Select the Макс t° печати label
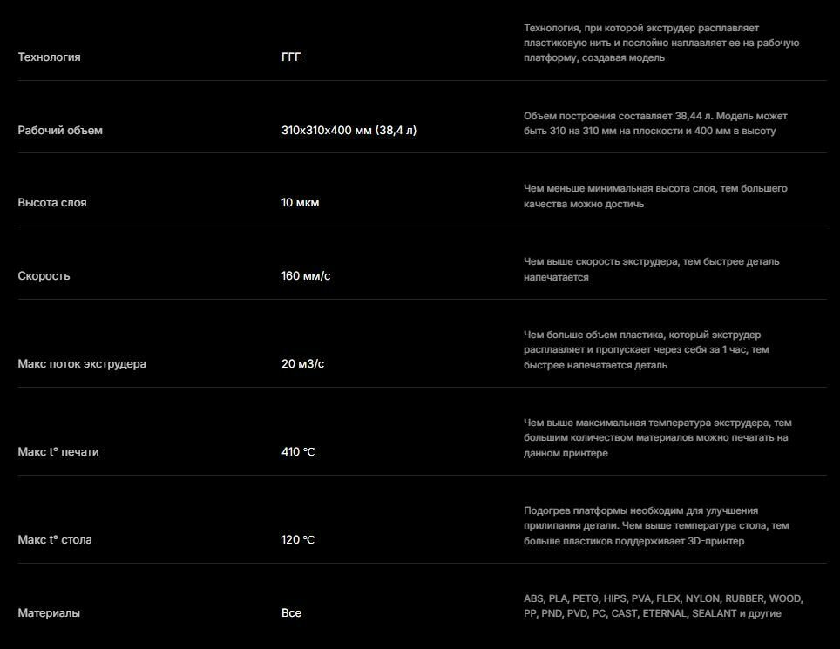Image resolution: width=840 pixels, height=649 pixels. click(58, 452)
